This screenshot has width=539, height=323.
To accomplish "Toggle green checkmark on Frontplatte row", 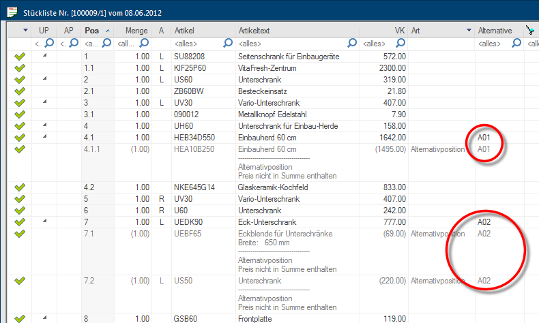I will point(20,318).
